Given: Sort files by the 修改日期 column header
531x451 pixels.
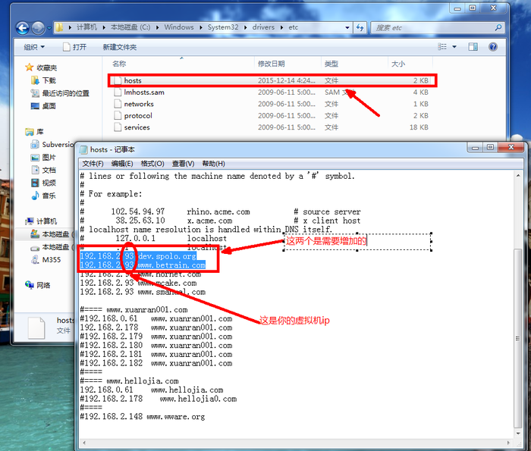Looking at the screenshot, I should coord(272,64).
